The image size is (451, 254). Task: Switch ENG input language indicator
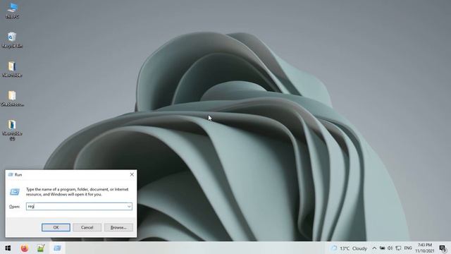coord(408,248)
